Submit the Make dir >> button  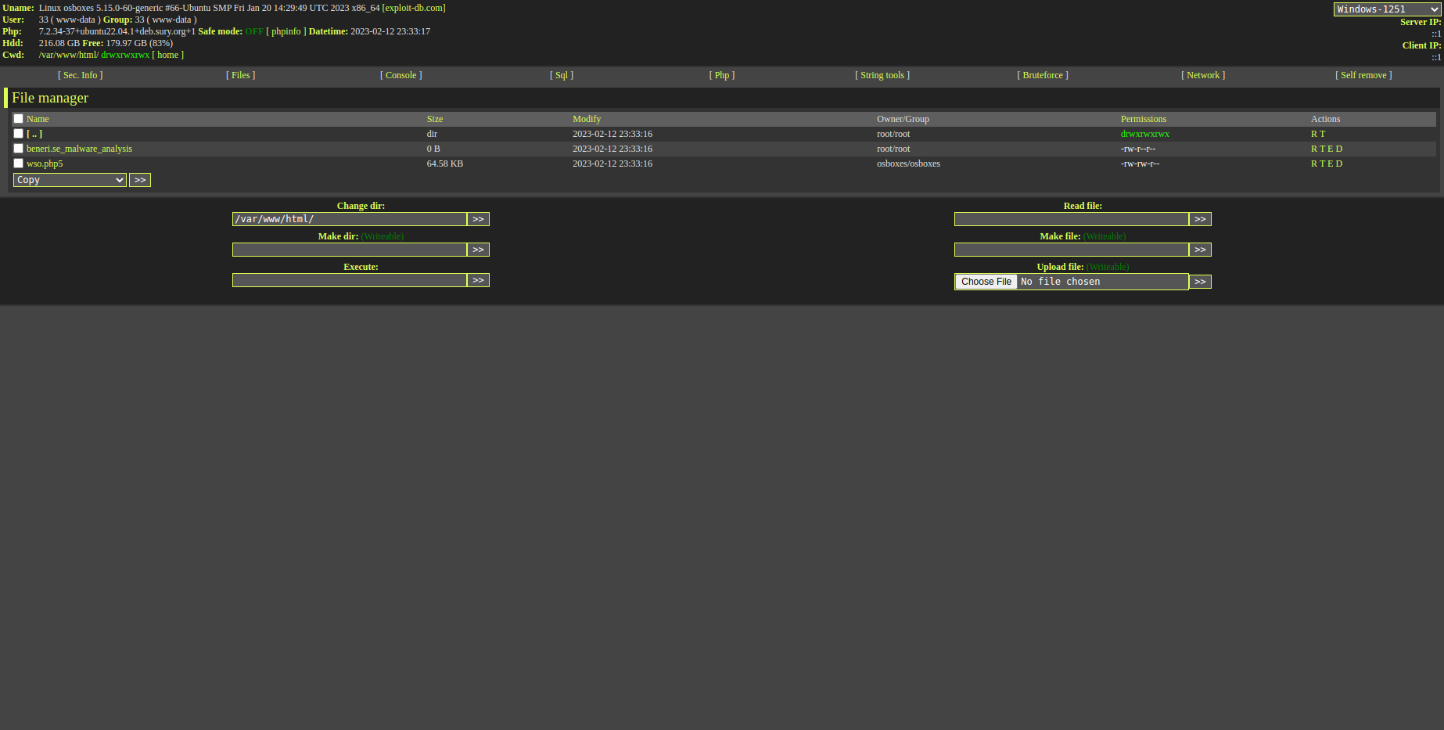tap(479, 250)
